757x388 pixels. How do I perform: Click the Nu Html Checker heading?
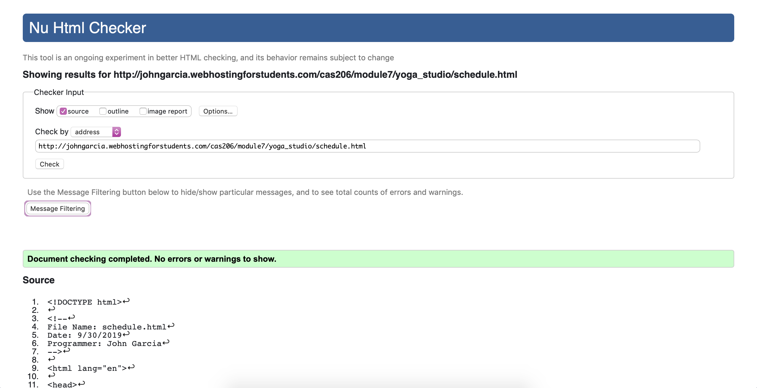[88, 28]
